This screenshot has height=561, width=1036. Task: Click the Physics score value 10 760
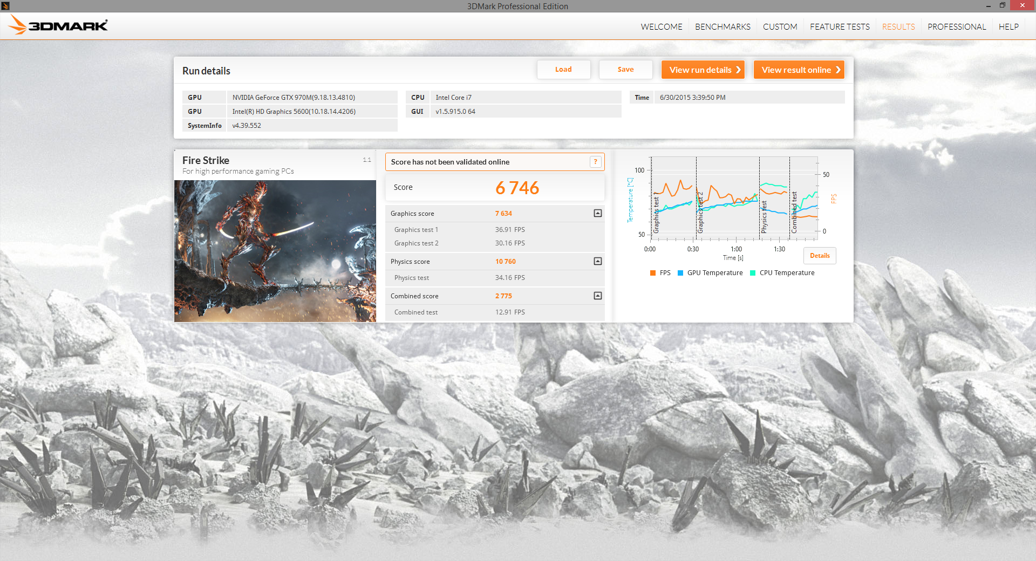506,262
